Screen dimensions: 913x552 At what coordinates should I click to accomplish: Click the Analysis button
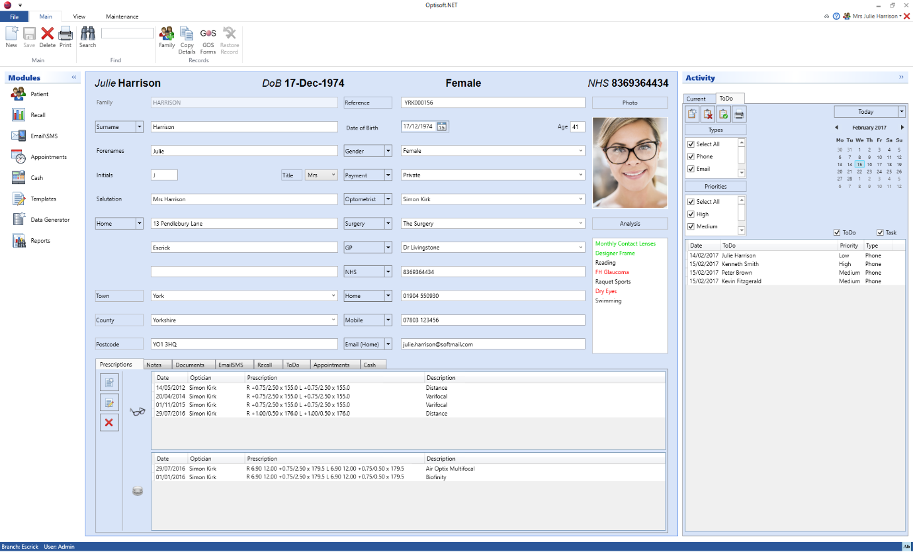629,224
